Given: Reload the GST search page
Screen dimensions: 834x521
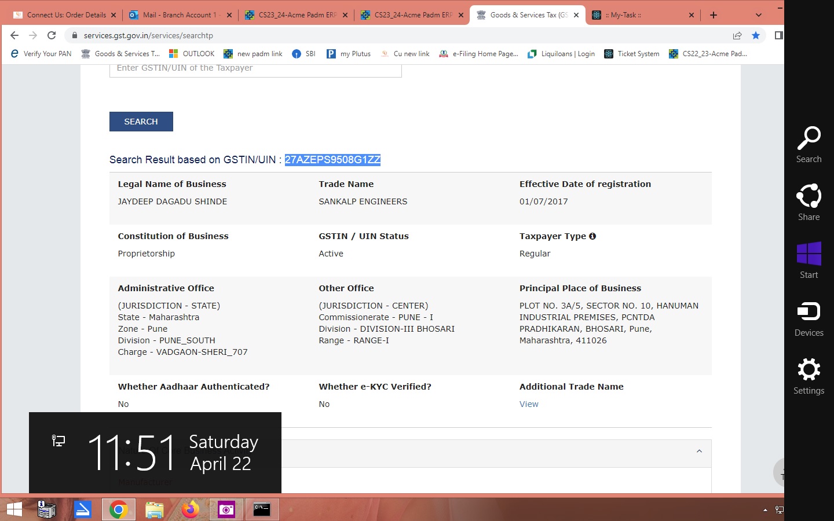Looking at the screenshot, I should 52,35.
